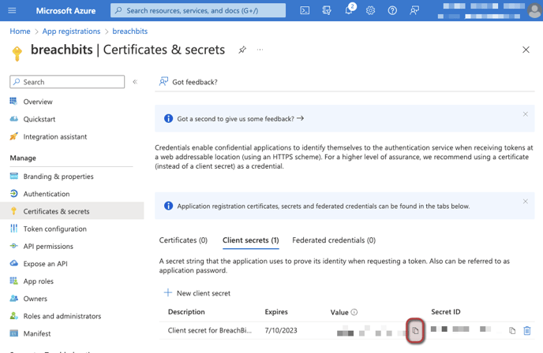The image size is (543, 353).
Task: Click the sidebar Search field
Action: pos(67,82)
